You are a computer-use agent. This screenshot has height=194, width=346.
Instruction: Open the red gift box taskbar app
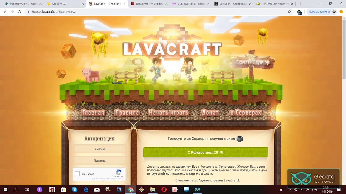pos(52,190)
